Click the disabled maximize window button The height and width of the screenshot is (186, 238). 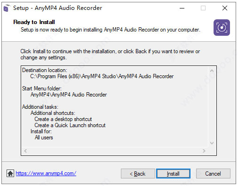pyautogui.click(x=203, y=8)
